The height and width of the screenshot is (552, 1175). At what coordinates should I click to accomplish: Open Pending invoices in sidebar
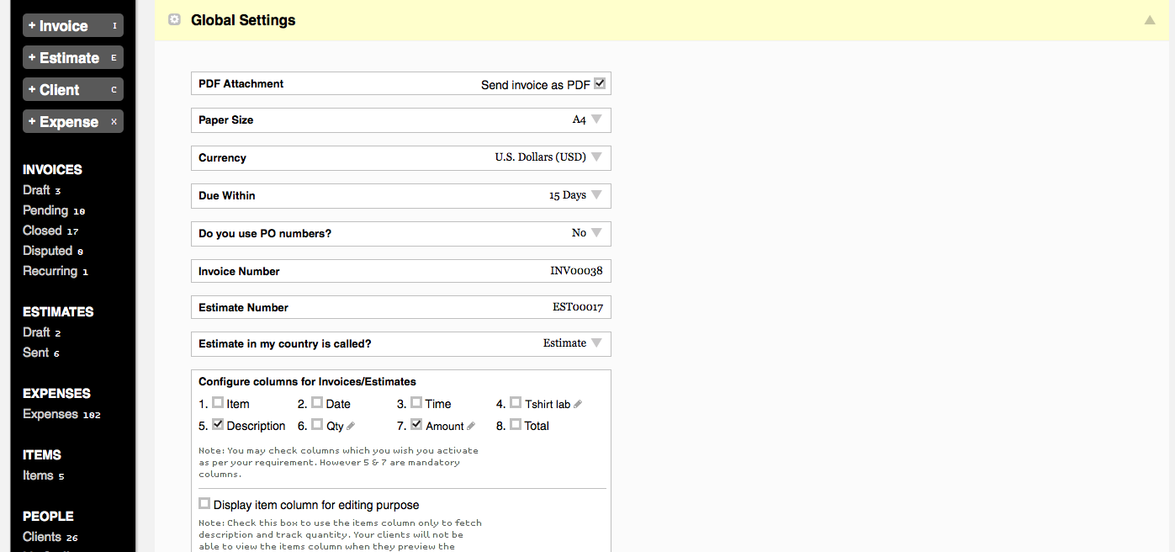[x=45, y=210]
